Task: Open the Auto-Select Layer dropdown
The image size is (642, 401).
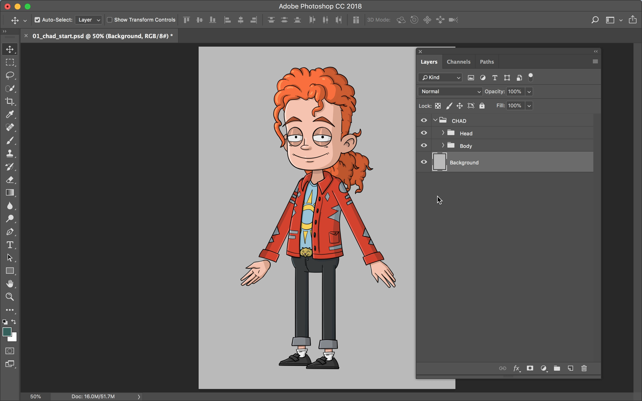Action: pos(89,20)
